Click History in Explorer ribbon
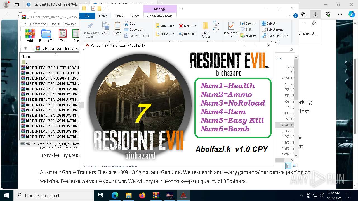 [248, 36]
